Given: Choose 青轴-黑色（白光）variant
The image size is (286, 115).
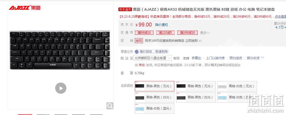Looking at the screenshot, I should (196, 97).
